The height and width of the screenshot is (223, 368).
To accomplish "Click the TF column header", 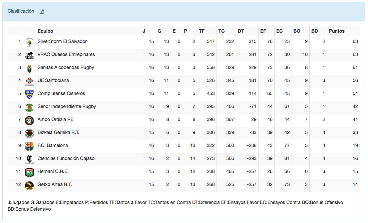I will click(202, 31).
